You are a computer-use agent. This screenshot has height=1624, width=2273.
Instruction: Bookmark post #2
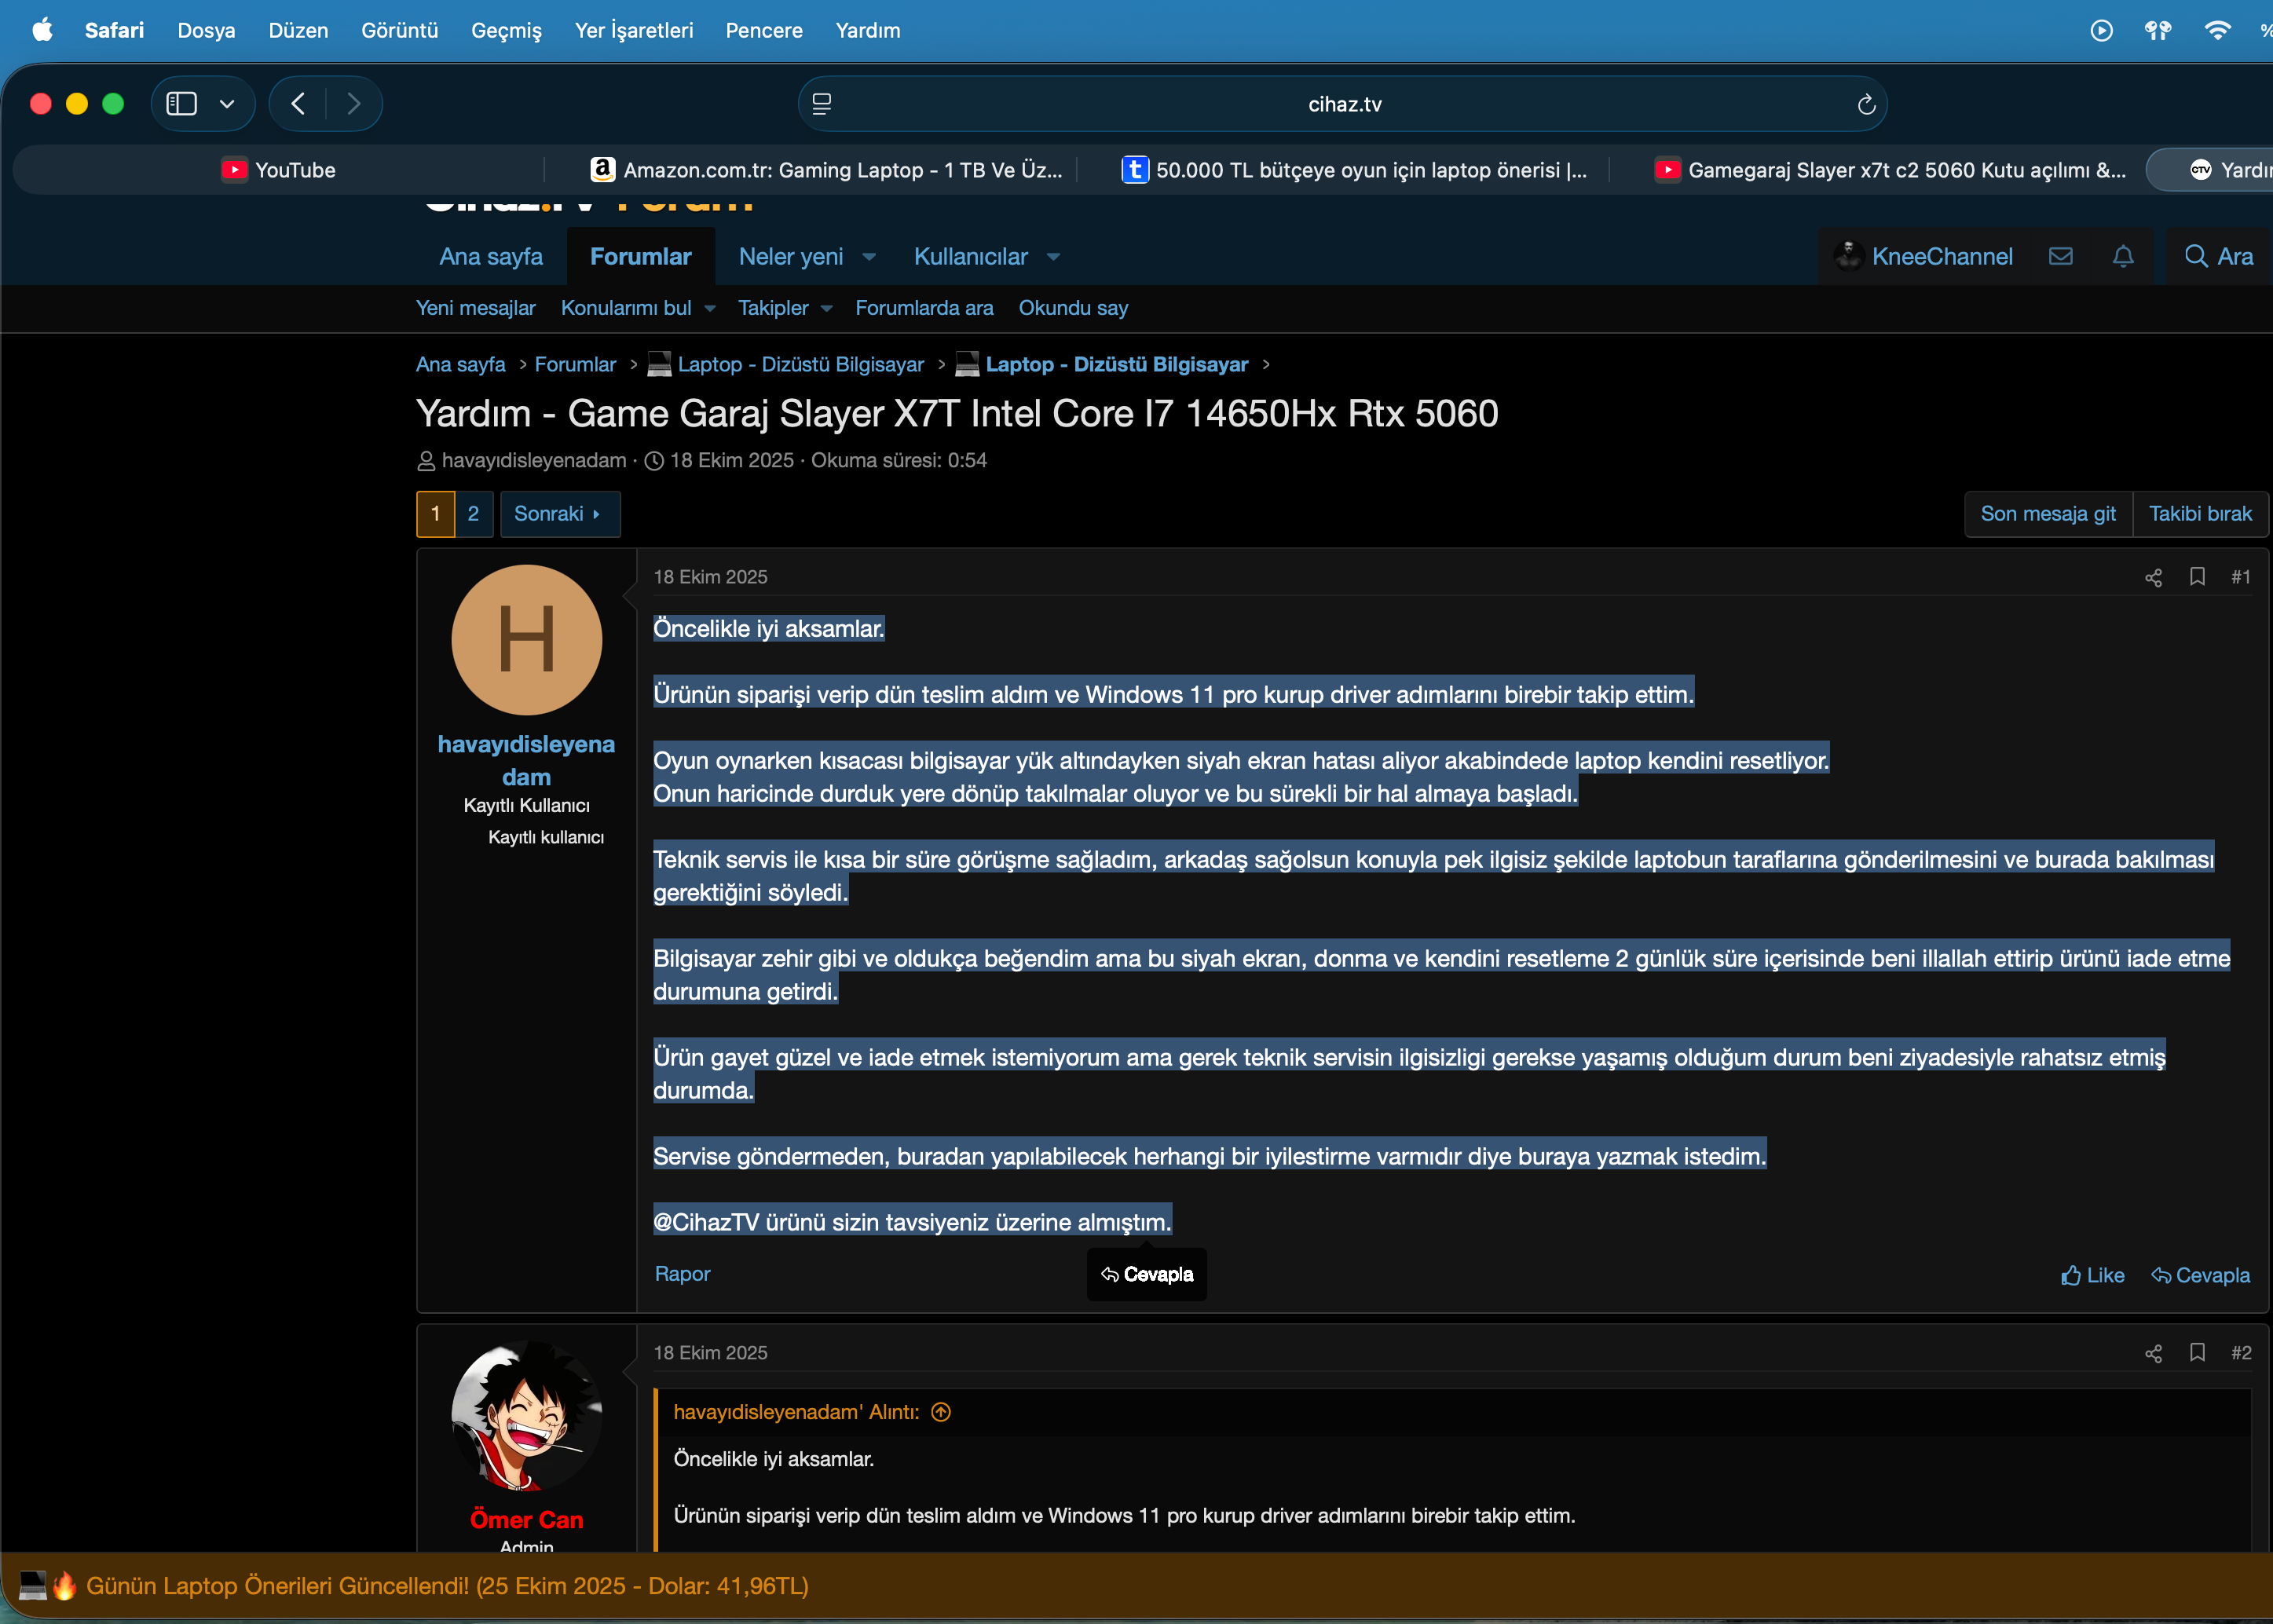tap(2197, 1353)
